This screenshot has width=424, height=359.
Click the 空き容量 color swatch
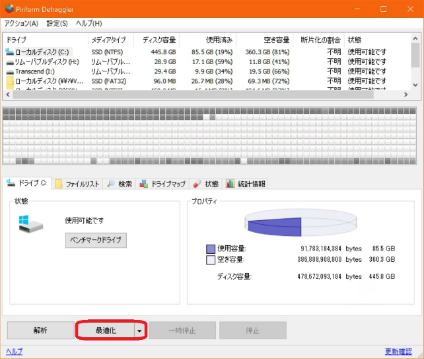coord(211,260)
